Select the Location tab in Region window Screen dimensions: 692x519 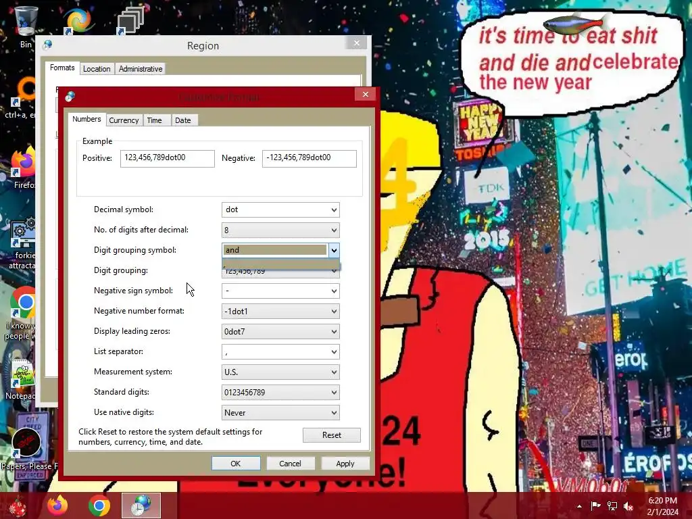97,69
